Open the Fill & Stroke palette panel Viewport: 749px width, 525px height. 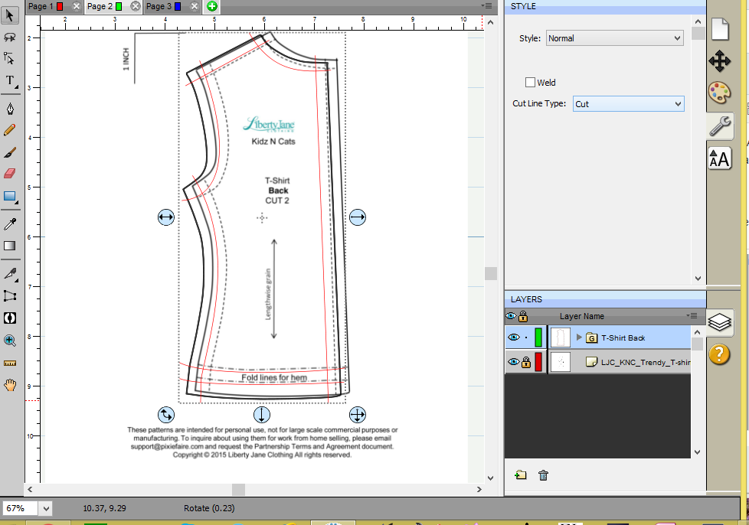click(x=719, y=93)
